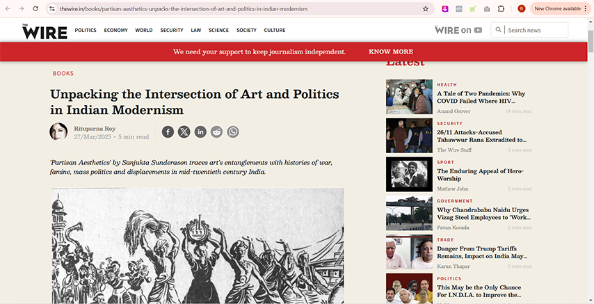Viewport: 594px width, 304px height.
Task: Click author name Mathew John
Action: pos(453,189)
